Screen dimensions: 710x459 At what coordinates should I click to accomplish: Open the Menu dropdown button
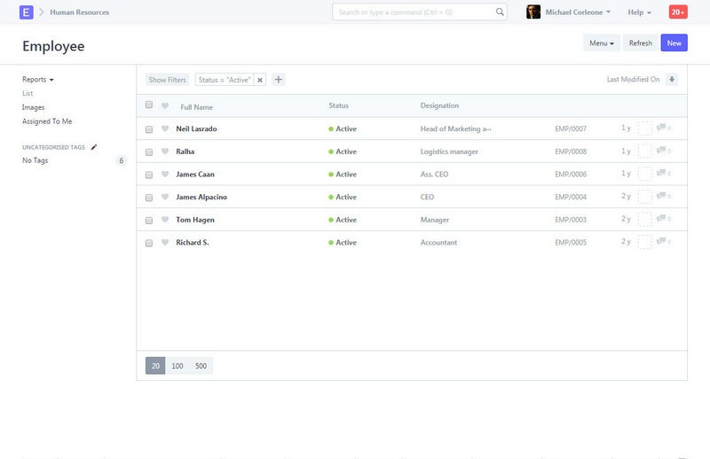pyautogui.click(x=601, y=43)
